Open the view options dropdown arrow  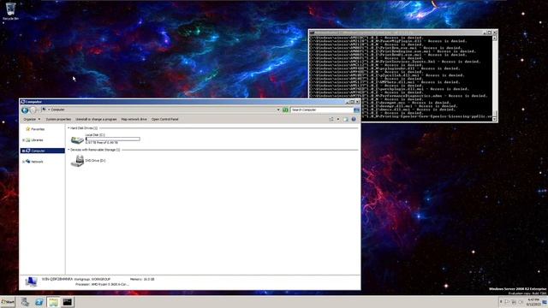[338, 120]
